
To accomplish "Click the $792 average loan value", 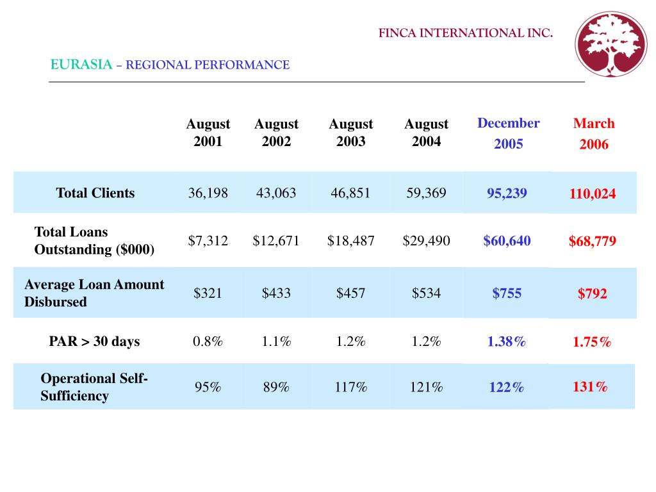I will 593,294.
